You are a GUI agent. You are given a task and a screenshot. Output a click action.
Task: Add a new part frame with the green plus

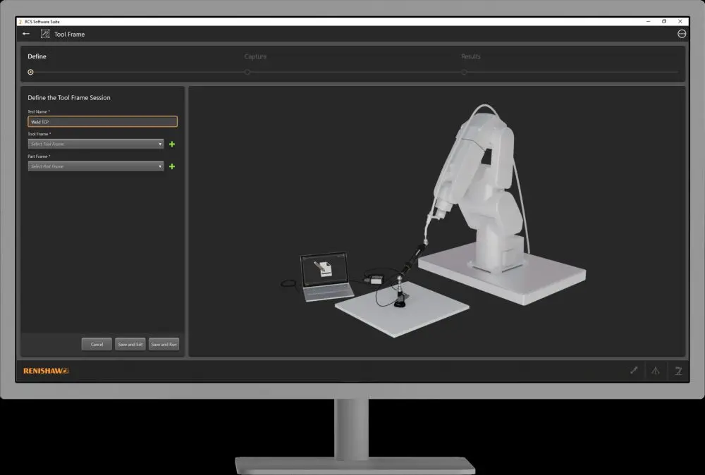point(172,167)
